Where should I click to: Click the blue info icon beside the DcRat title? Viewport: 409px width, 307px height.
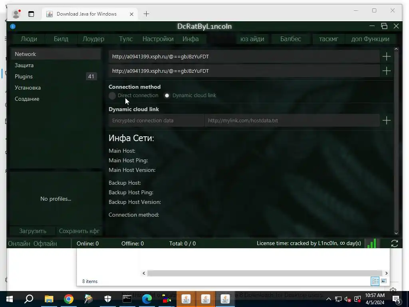tap(13, 26)
